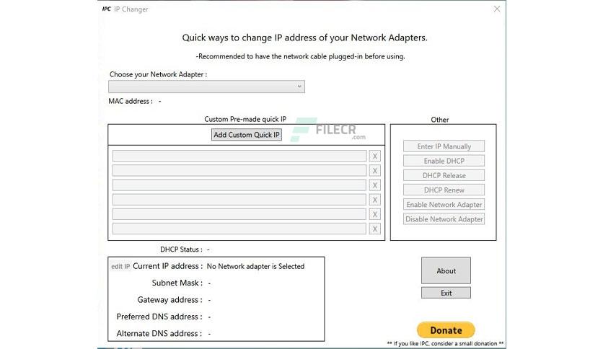The image size is (603, 349).
Task: Exit the IP Changer application
Action: [x=446, y=293]
